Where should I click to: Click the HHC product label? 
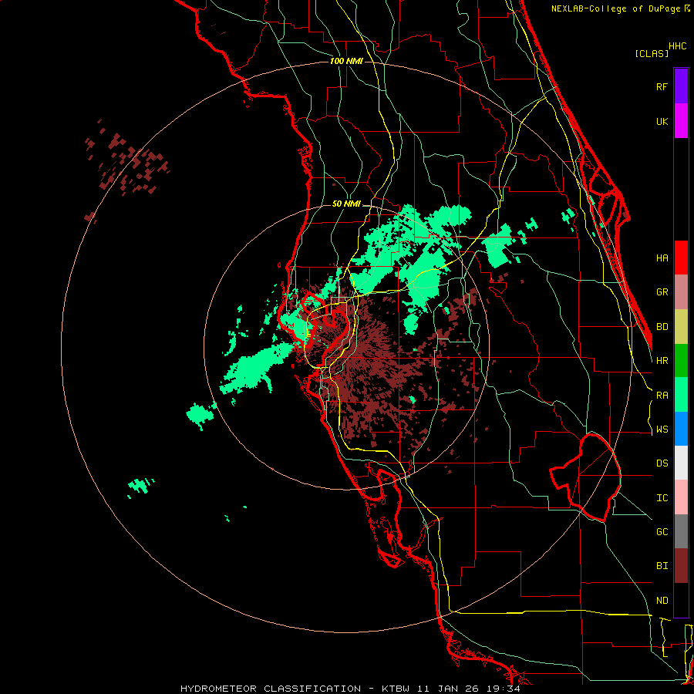tap(677, 46)
